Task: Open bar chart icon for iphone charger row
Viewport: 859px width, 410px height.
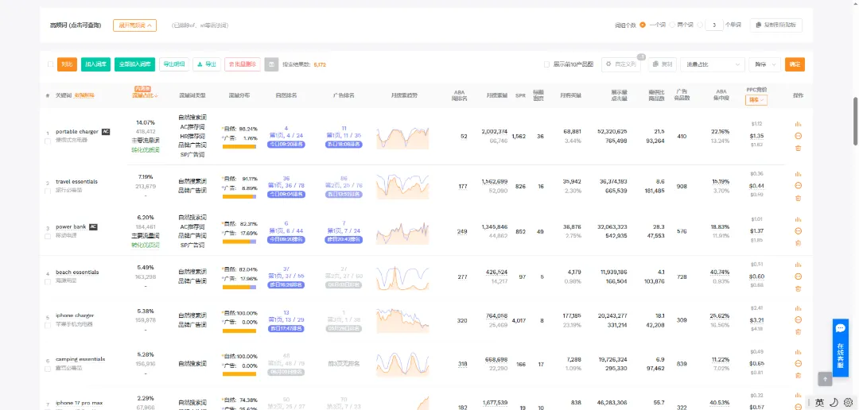Action: [798, 308]
